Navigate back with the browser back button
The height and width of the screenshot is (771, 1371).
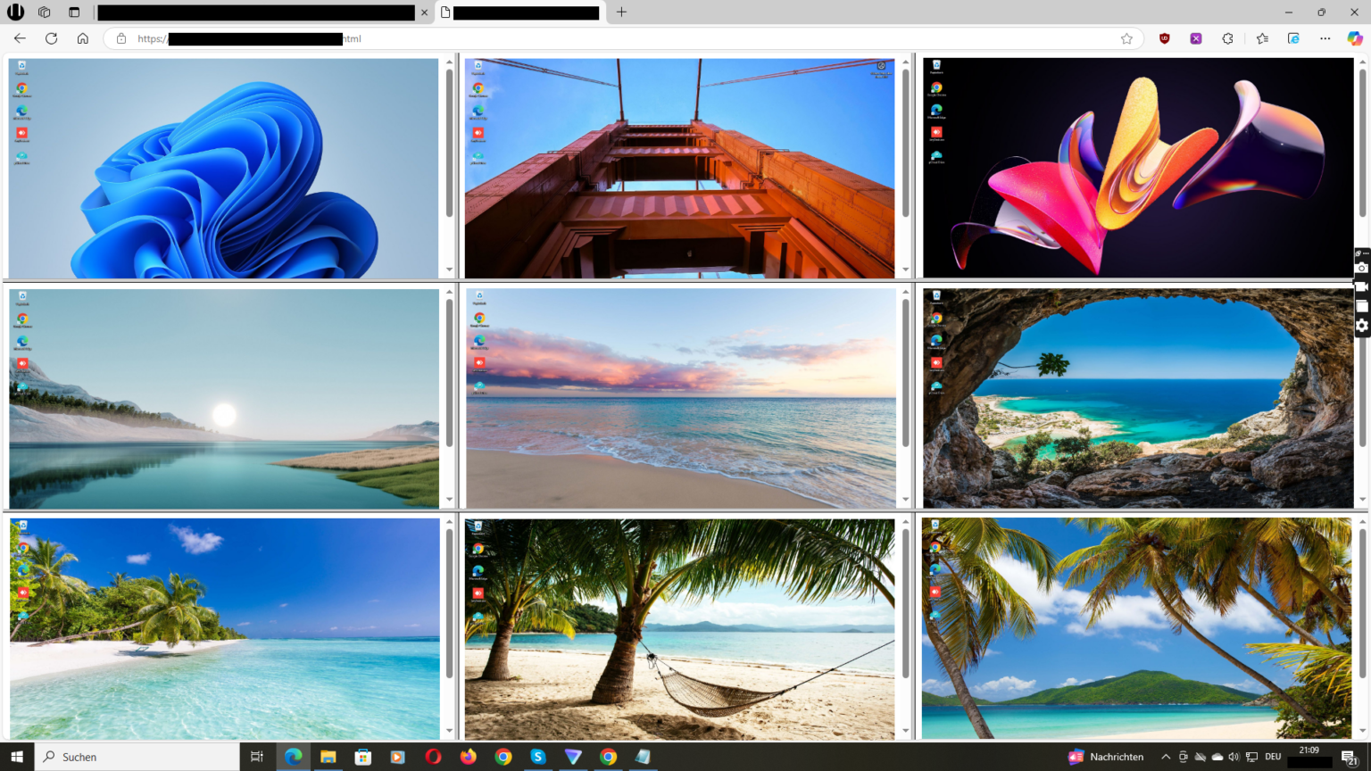(20, 38)
